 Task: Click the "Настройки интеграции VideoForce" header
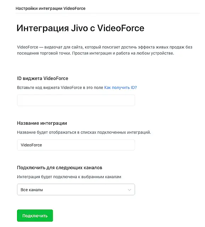click(50, 9)
